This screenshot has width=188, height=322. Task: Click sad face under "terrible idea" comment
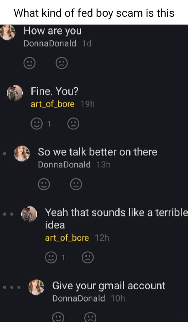pyautogui.click(x=88, y=258)
